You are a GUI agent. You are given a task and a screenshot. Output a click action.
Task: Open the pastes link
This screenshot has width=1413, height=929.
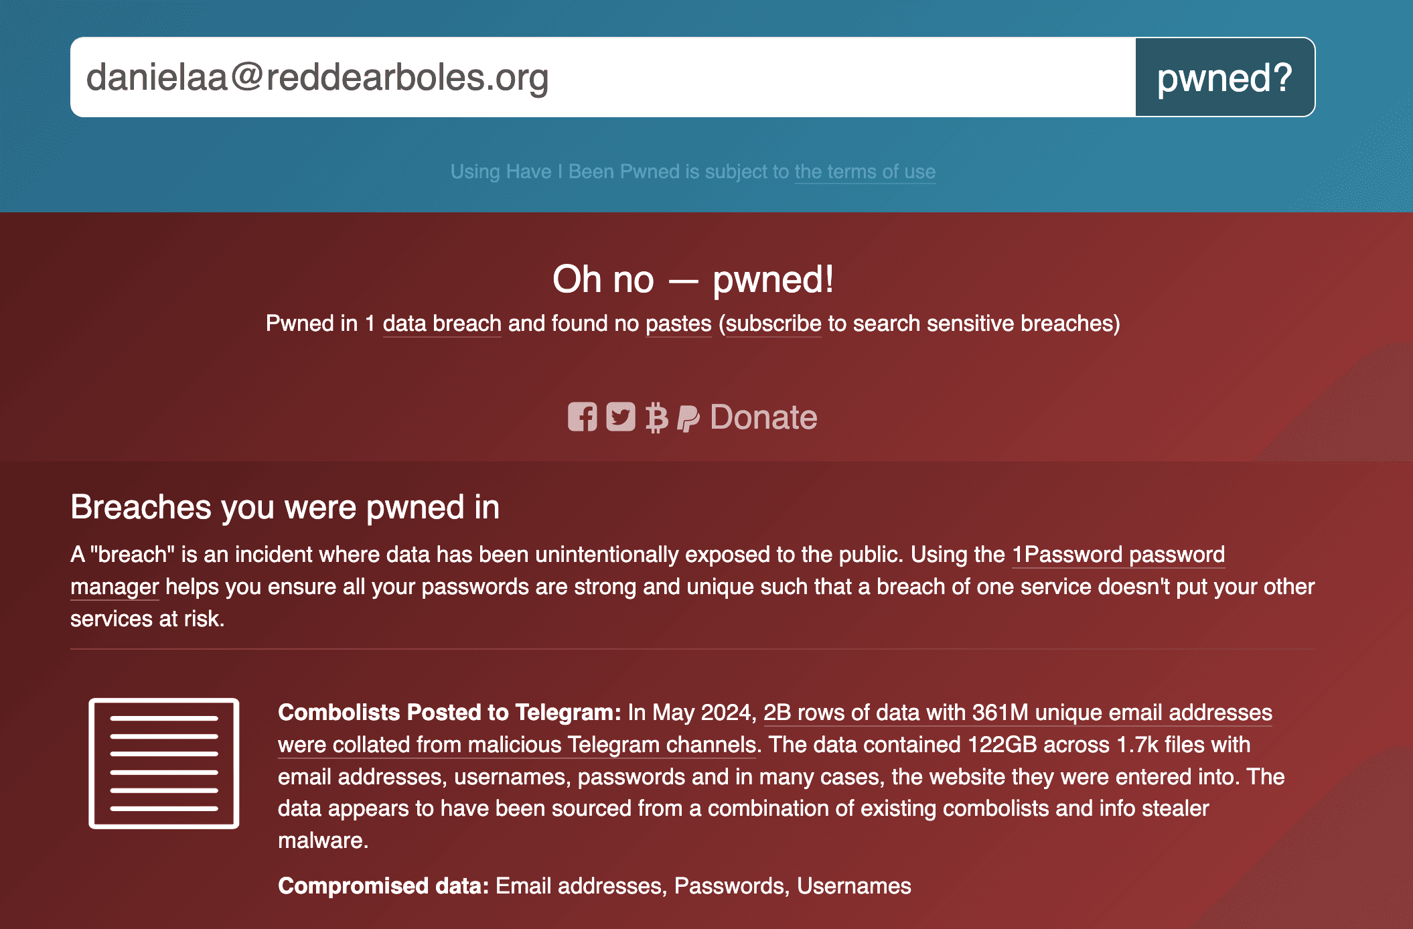[x=678, y=324]
